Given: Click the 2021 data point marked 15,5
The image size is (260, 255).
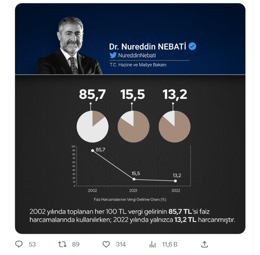Looking at the screenshot, I should 134,179.
